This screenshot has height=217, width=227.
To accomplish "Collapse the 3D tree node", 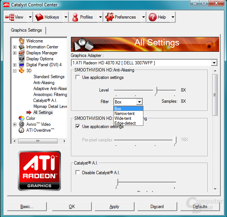I will (x=14, y=71).
